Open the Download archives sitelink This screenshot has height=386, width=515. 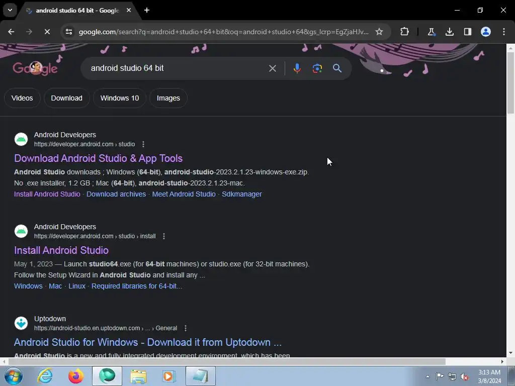tap(116, 194)
